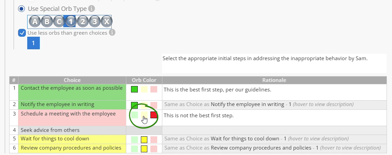Select the C orb type
Image resolution: width=392 pixels, height=155 pixels.
point(59,21)
